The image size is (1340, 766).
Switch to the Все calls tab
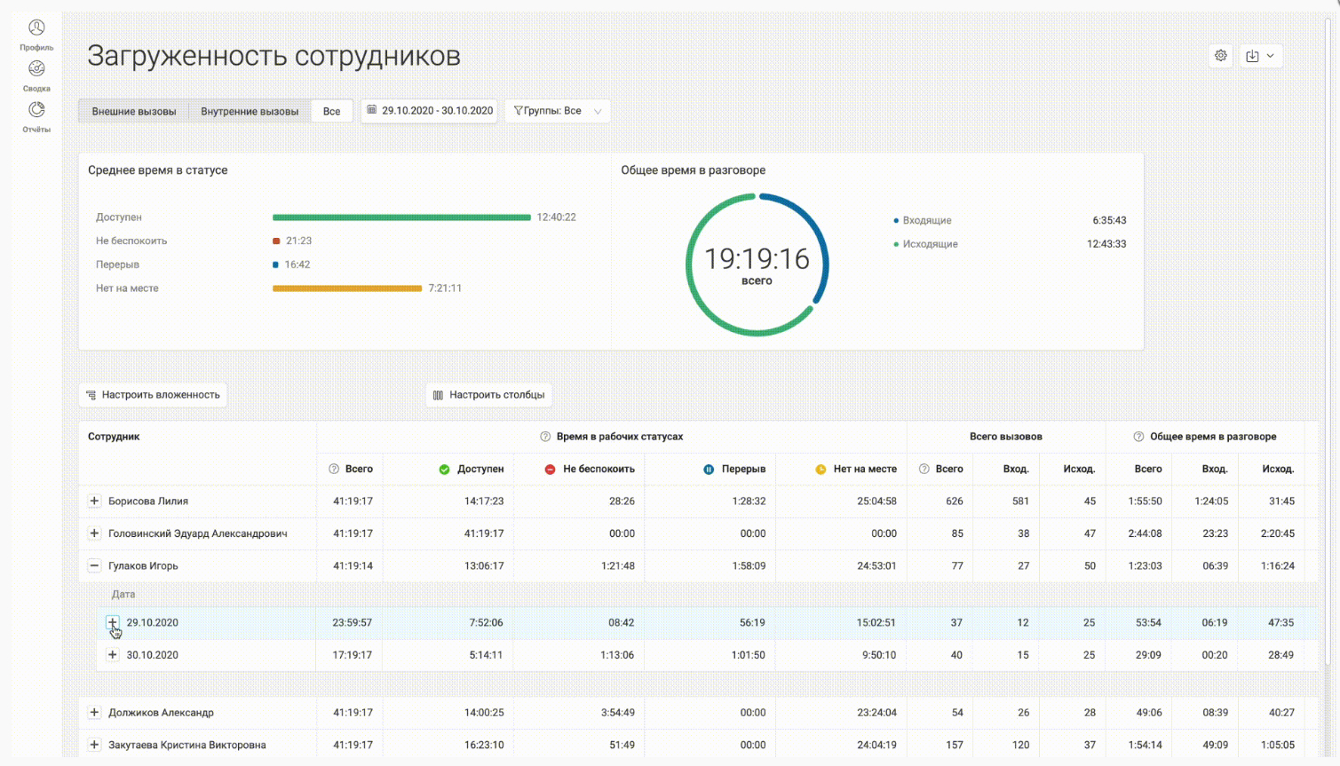(x=331, y=112)
